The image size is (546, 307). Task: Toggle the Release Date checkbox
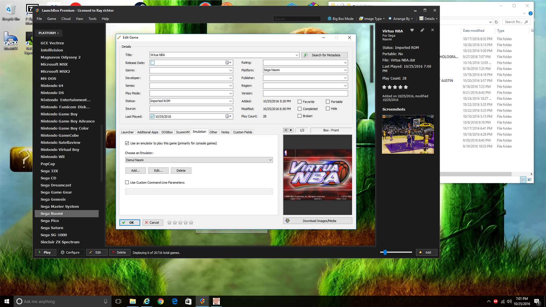tap(153, 63)
